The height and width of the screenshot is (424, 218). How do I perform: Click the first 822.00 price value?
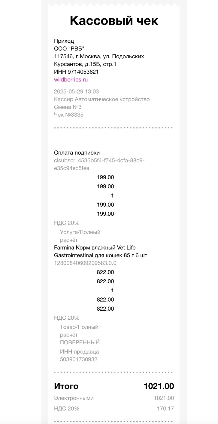coord(105,272)
